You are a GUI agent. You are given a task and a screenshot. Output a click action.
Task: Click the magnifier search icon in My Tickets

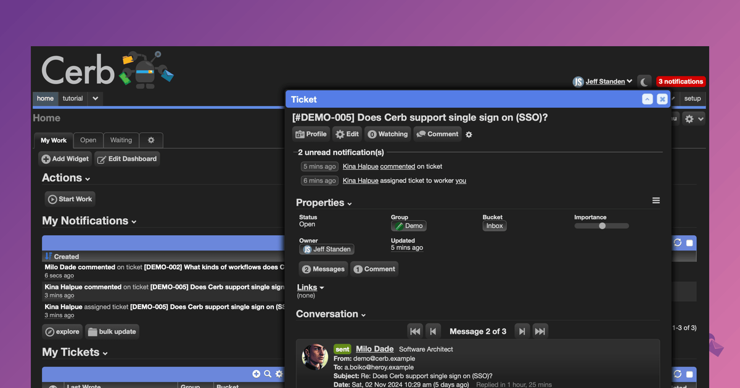[x=268, y=374]
